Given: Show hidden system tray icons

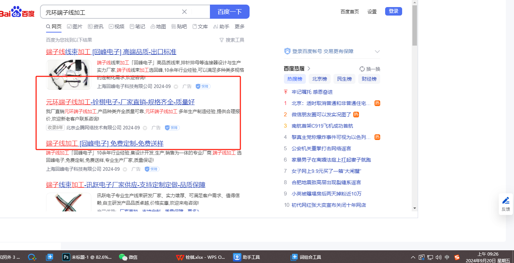Looking at the screenshot, I should point(413,257).
